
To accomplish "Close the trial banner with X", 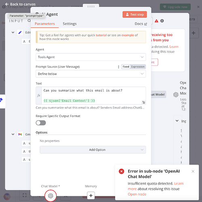I will pyautogui.click(x=198, y=7).
